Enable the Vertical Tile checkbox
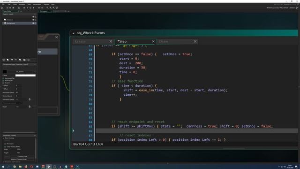This screenshot has height=169, width=300. (3, 81)
